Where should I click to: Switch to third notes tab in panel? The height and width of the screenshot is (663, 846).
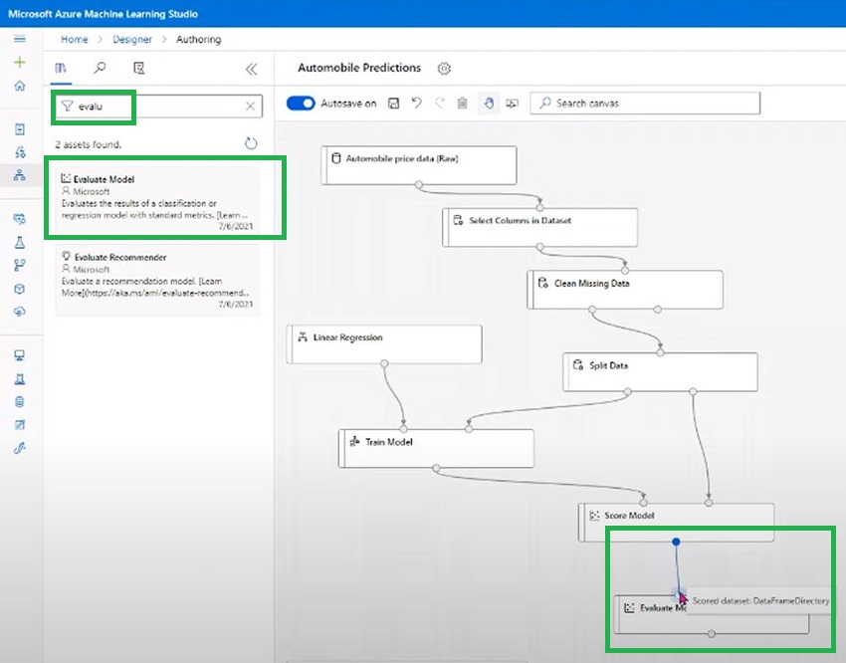pos(138,68)
